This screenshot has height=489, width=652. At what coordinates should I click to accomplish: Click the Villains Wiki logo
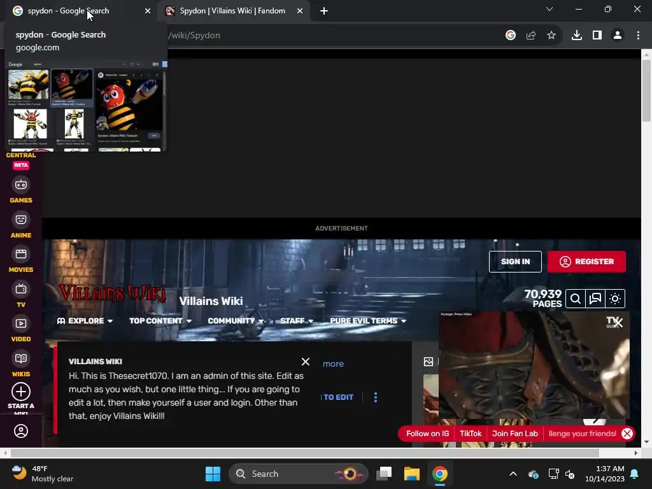point(112,293)
